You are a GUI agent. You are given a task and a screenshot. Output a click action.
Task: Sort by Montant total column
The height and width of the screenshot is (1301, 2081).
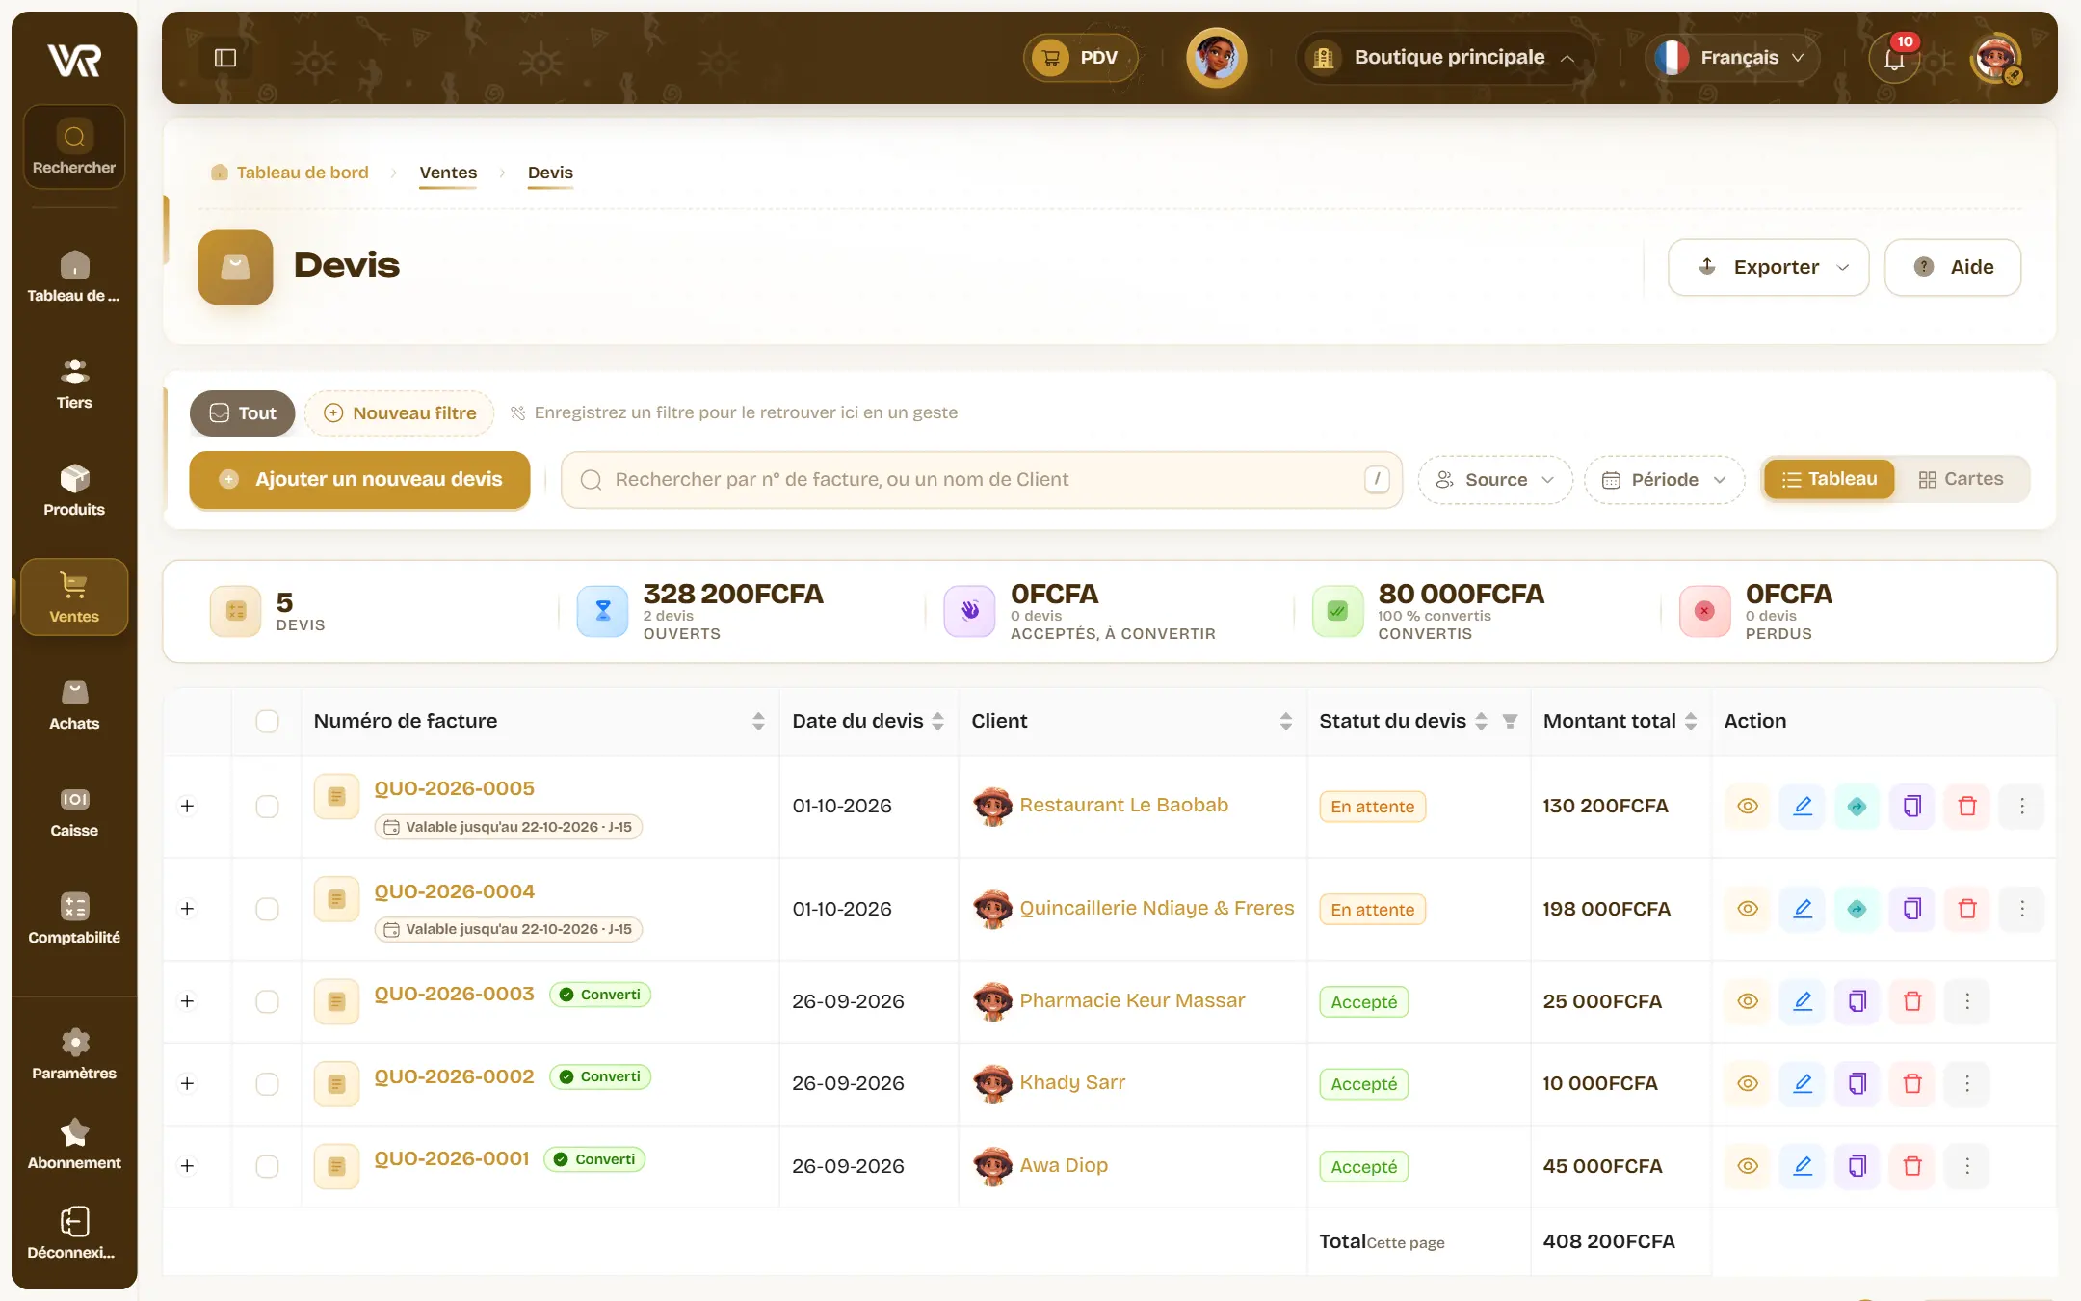1691,721
